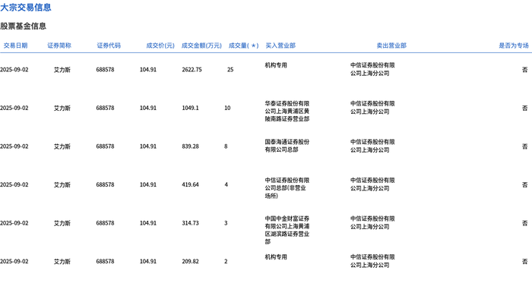Click 华泰证券 buyer branch cell
The image size is (532, 283).
(x=287, y=111)
